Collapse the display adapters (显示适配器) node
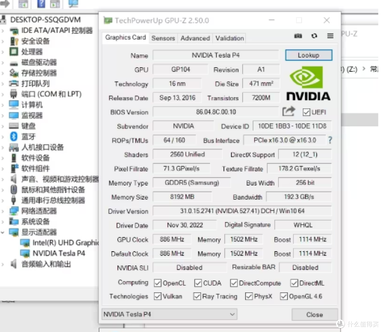382x332 pixels. (3, 232)
